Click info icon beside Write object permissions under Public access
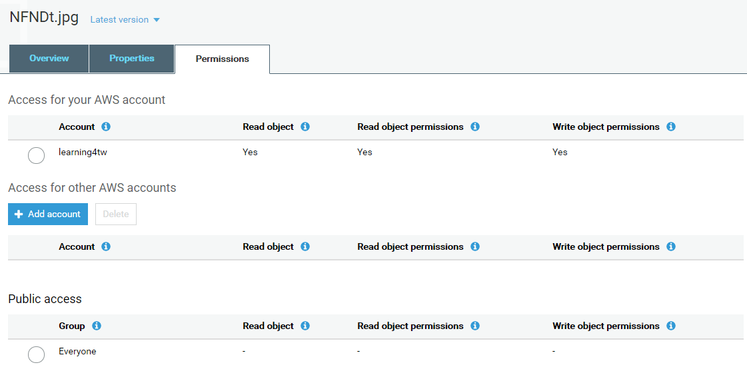Image resolution: width=747 pixels, height=385 pixels. click(x=671, y=326)
